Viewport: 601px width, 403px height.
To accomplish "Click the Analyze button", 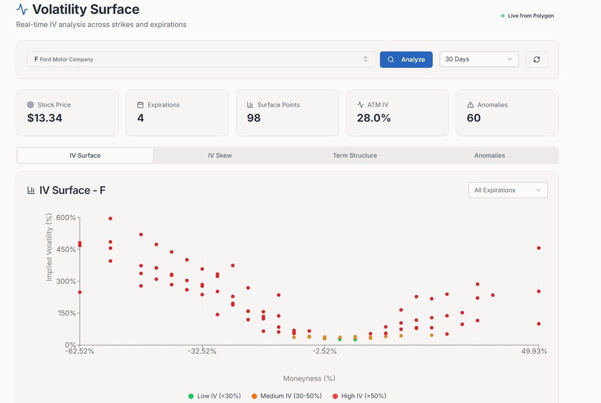I will 406,59.
